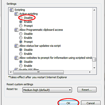Open the Reset to level dropdown
The image size is (105, 105).
coord(47,90)
